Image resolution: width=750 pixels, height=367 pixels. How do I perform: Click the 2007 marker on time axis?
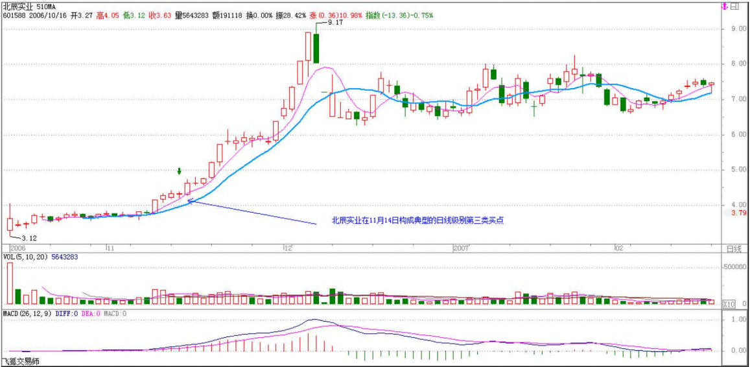[x=460, y=248]
